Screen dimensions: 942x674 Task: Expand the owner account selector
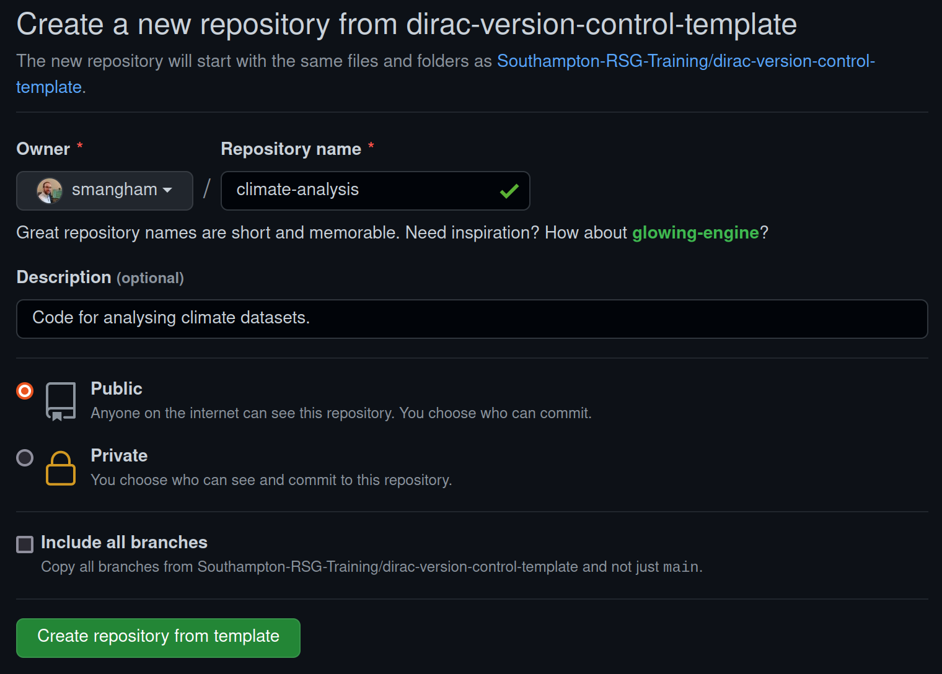pyautogui.click(x=104, y=190)
